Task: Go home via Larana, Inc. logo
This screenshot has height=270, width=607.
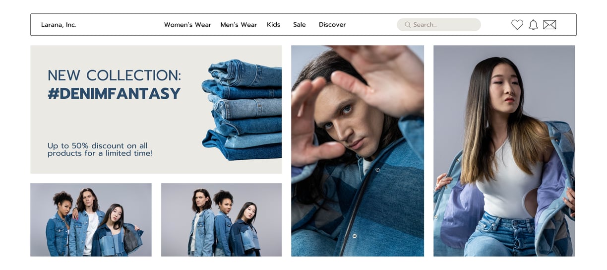Action: click(x=59, y=25)
